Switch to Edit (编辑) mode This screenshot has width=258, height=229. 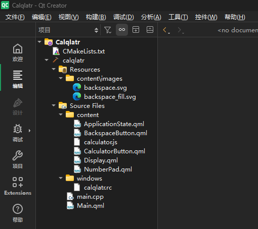(x=18, y=79)
